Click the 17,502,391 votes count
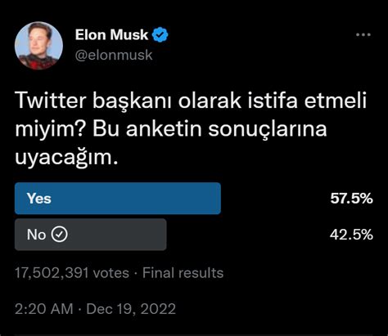 click(72, 273)
